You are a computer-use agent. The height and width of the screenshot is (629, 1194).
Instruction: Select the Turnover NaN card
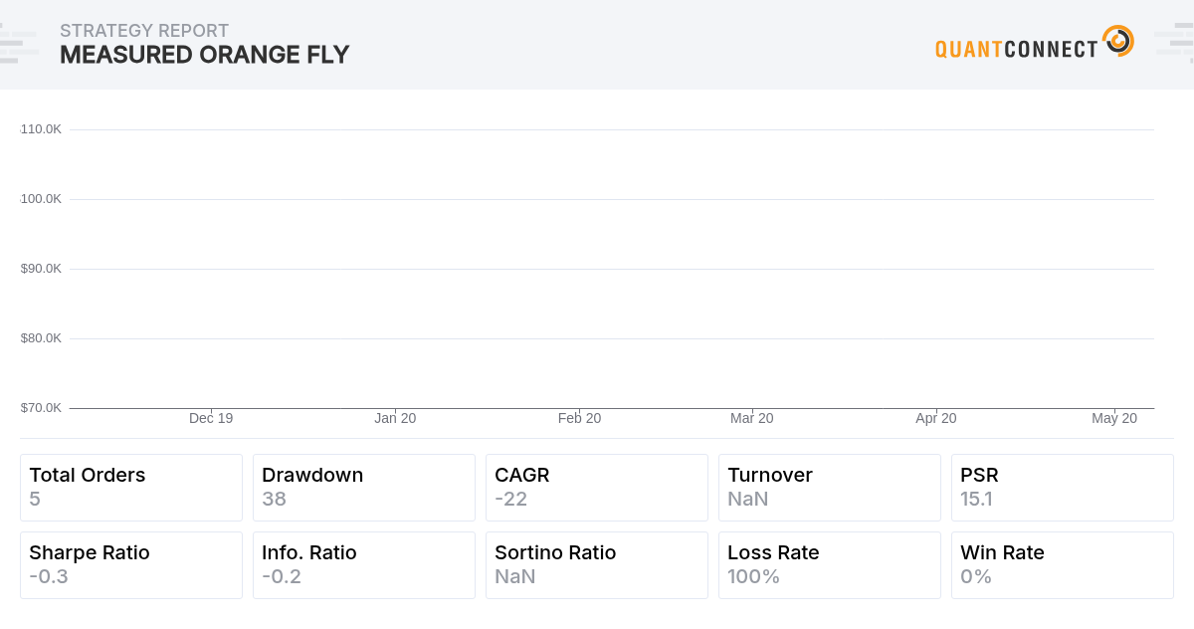click(830, 488)
